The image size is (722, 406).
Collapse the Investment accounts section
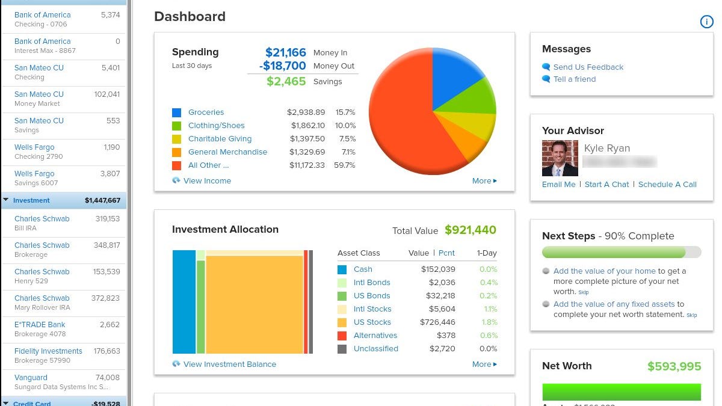click(6, 200)
